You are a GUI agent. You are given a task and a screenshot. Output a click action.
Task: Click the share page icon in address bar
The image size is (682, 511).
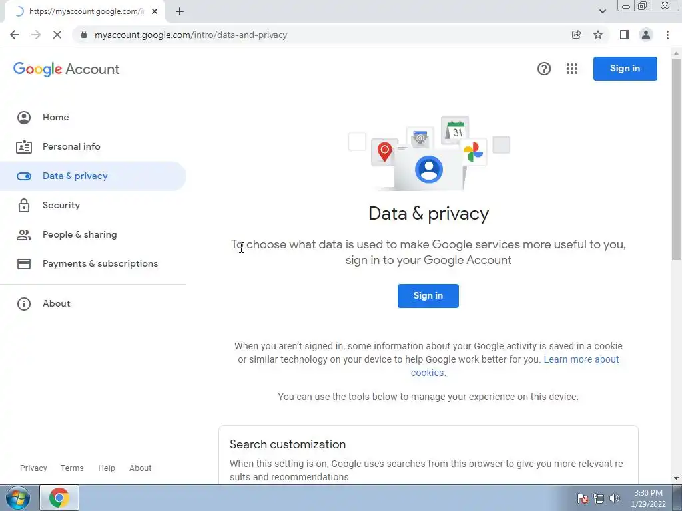(x=577, y=35)
